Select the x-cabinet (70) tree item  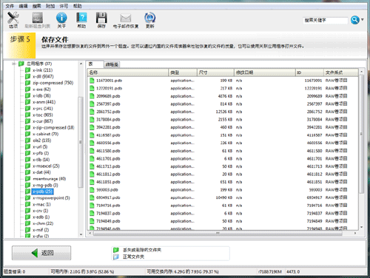point(45,134)
